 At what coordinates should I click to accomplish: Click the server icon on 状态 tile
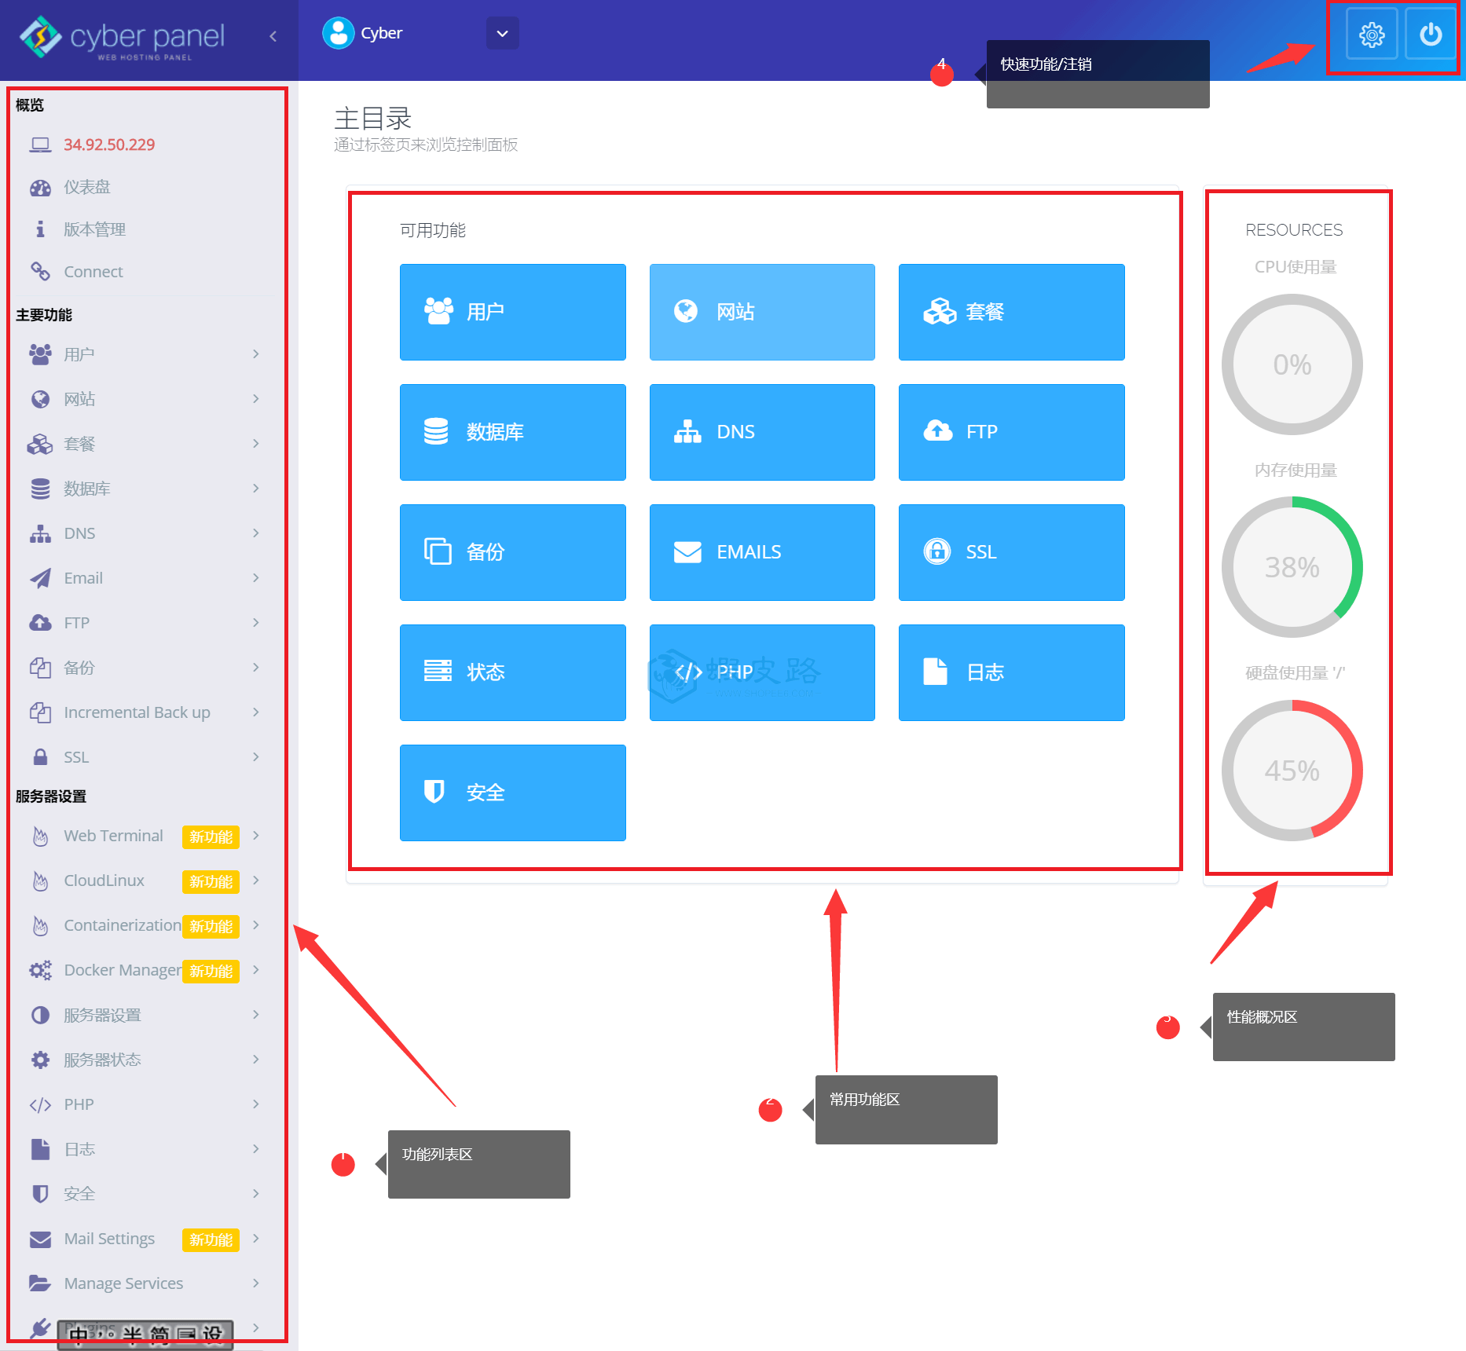438,671
